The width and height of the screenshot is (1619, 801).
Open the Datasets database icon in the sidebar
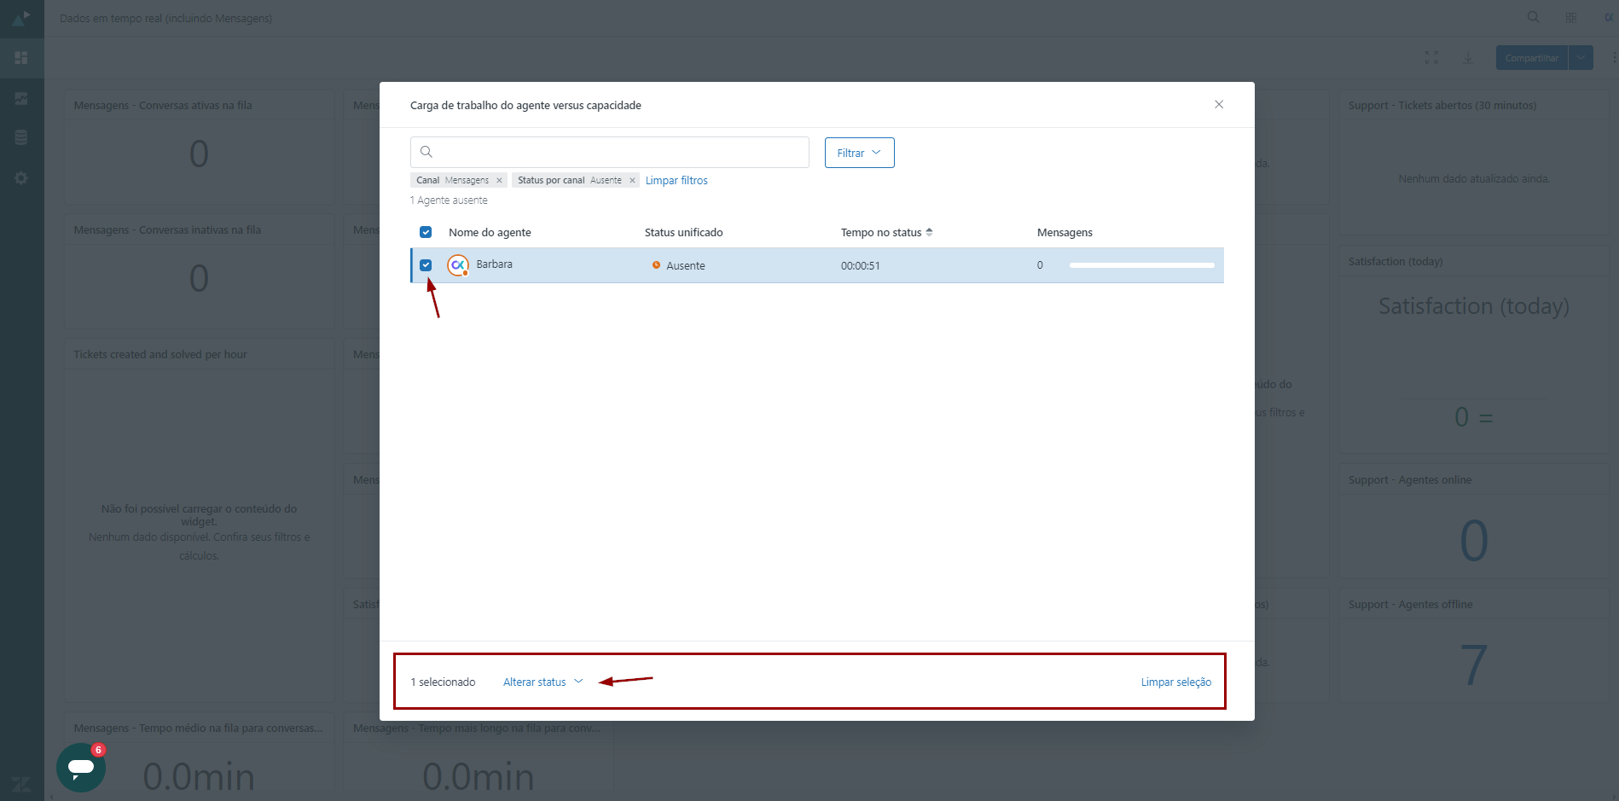point(21,137)
